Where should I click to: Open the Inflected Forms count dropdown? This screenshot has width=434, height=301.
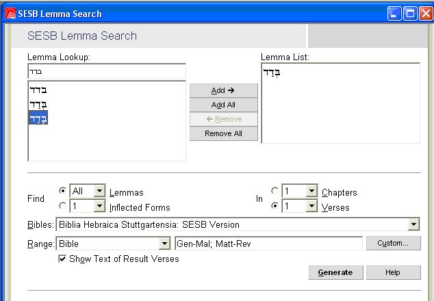click(x=99, y=206)
